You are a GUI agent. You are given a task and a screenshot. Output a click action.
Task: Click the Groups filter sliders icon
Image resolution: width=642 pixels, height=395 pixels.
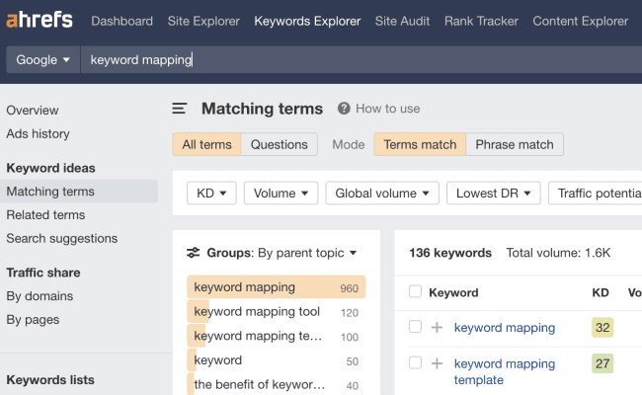coord(194,253)
